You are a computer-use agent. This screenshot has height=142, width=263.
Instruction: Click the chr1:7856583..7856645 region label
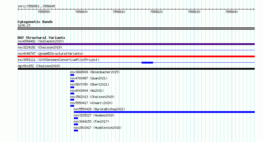(x=36, y=6)
